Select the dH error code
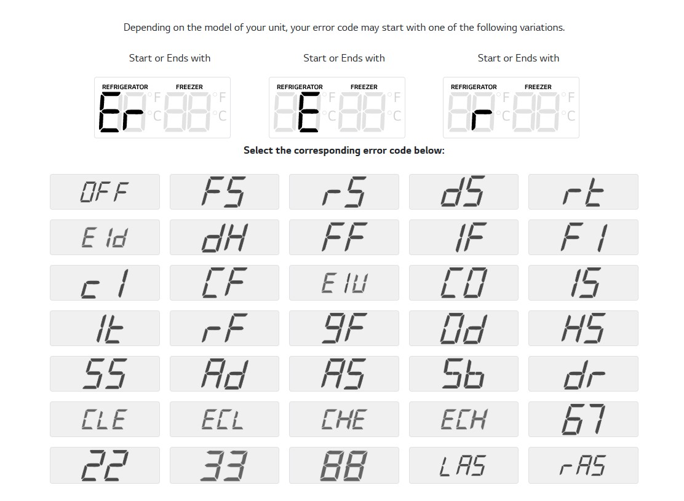Image resolution: width=684 pixels, height=501 pixels. click(224, 237)
